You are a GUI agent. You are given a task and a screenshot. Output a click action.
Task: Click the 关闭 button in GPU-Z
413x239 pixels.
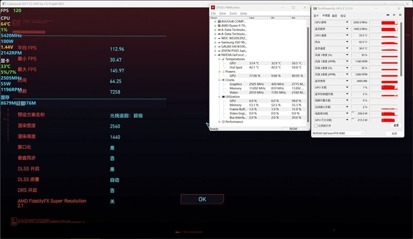click(x=394, y=133)
